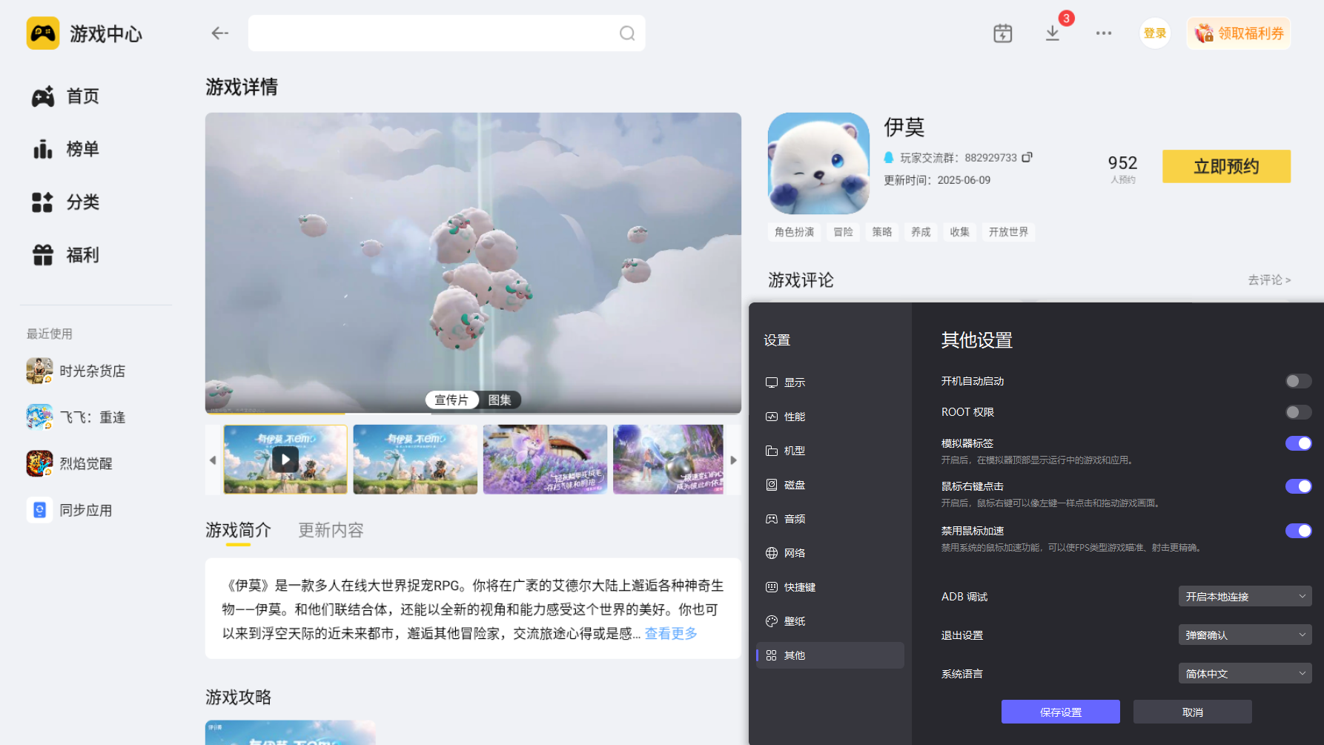Image resolution: width=1324 pixels, height=745 pixels.
Task: Open the 福利 welfare section
Action: click(x=82, y=255)
